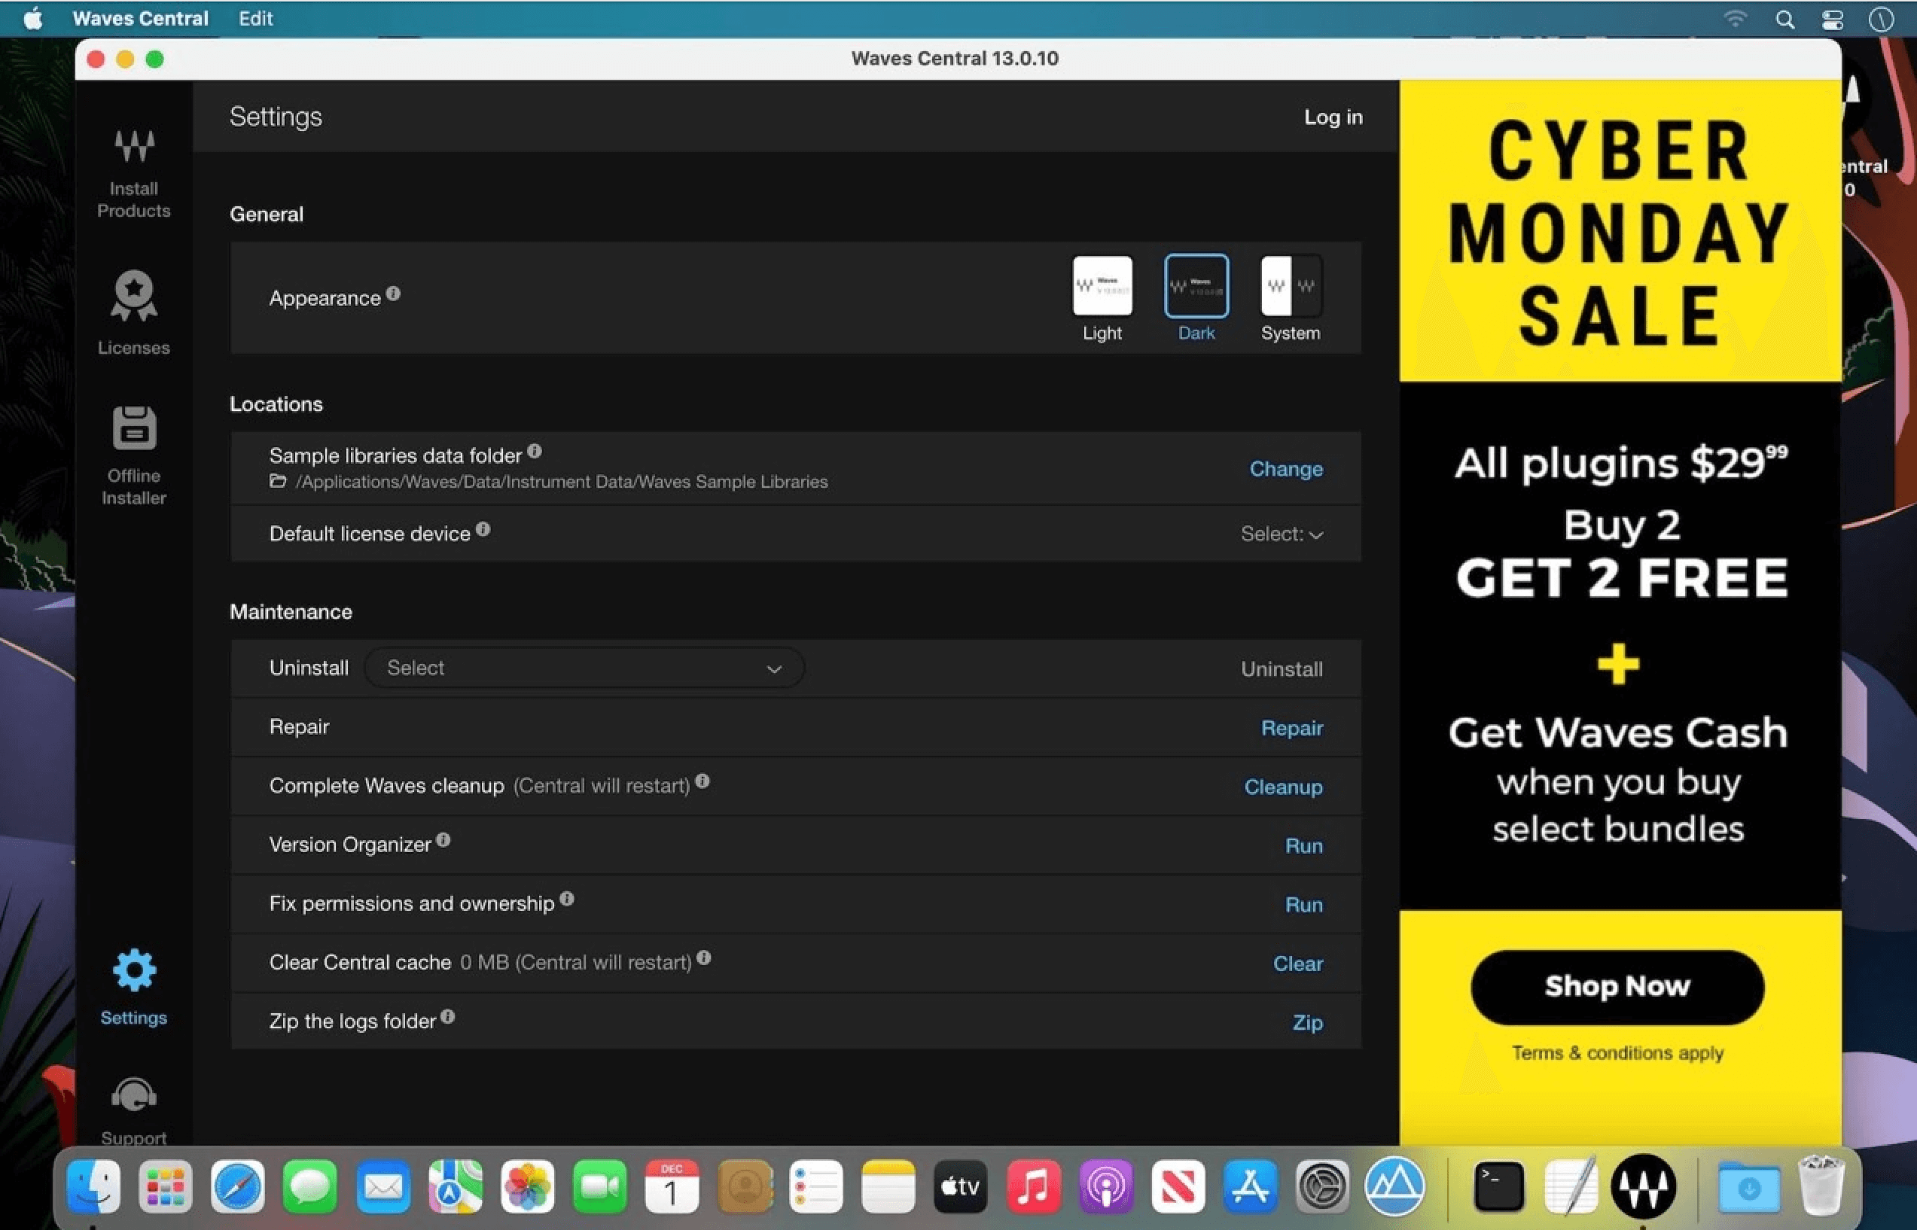1917x1230 pixels.
Task: Open the Default license device Select dropdown
Action: [1282, 534]
